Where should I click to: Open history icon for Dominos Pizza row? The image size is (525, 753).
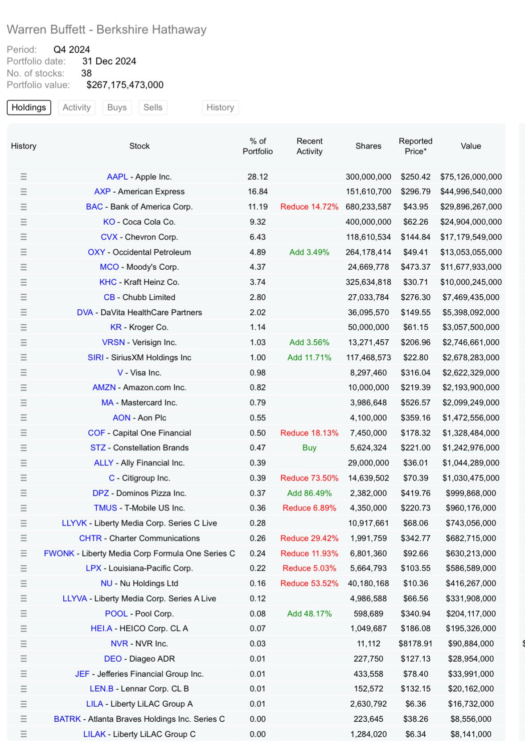coord(24,493)
